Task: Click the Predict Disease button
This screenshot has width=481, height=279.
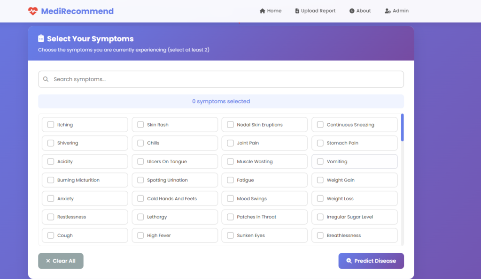Action: (371, 261)
